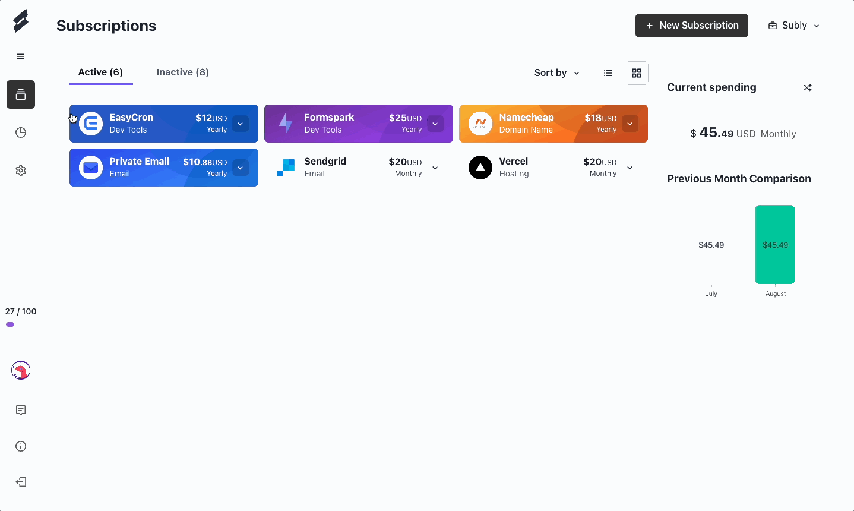Expand the Namecheap card dropdown chevron
854x511 pixels.
(630, 124)
